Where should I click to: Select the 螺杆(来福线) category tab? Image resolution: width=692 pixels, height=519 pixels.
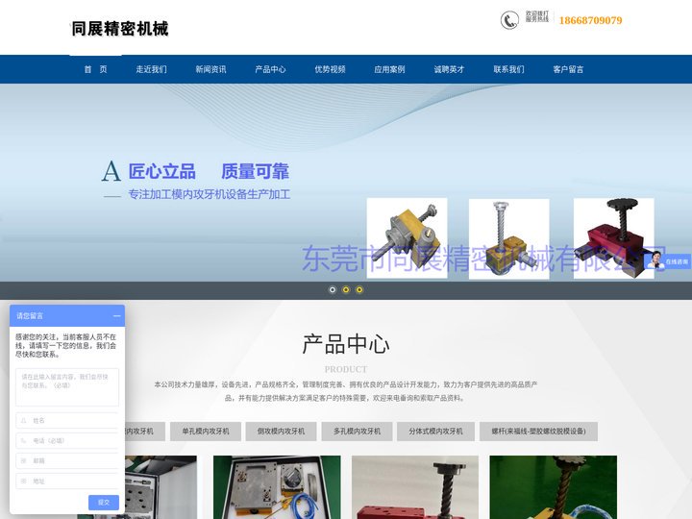[x=538, y=432]
